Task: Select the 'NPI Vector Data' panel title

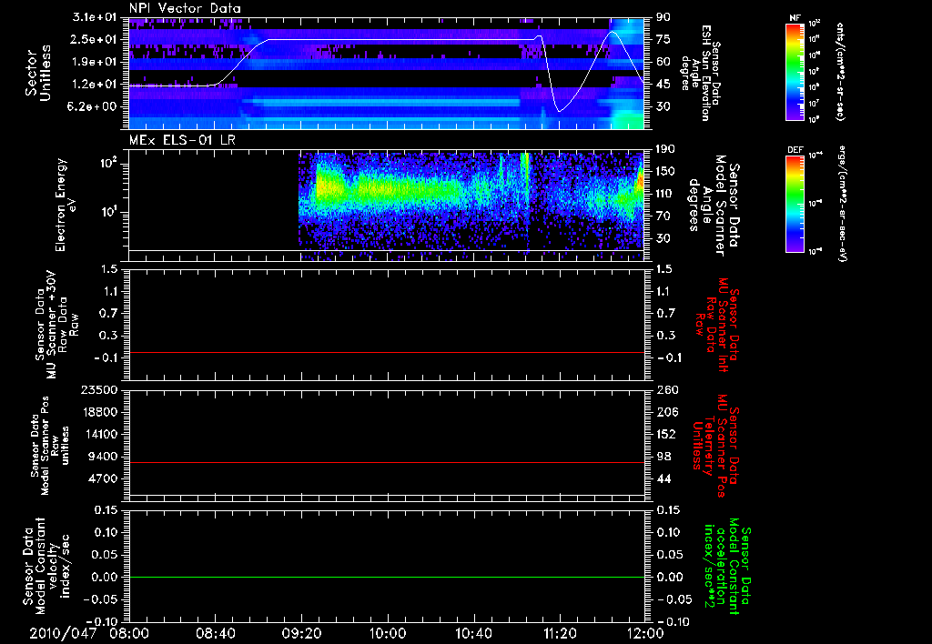Action: click(x=186, y=8)
